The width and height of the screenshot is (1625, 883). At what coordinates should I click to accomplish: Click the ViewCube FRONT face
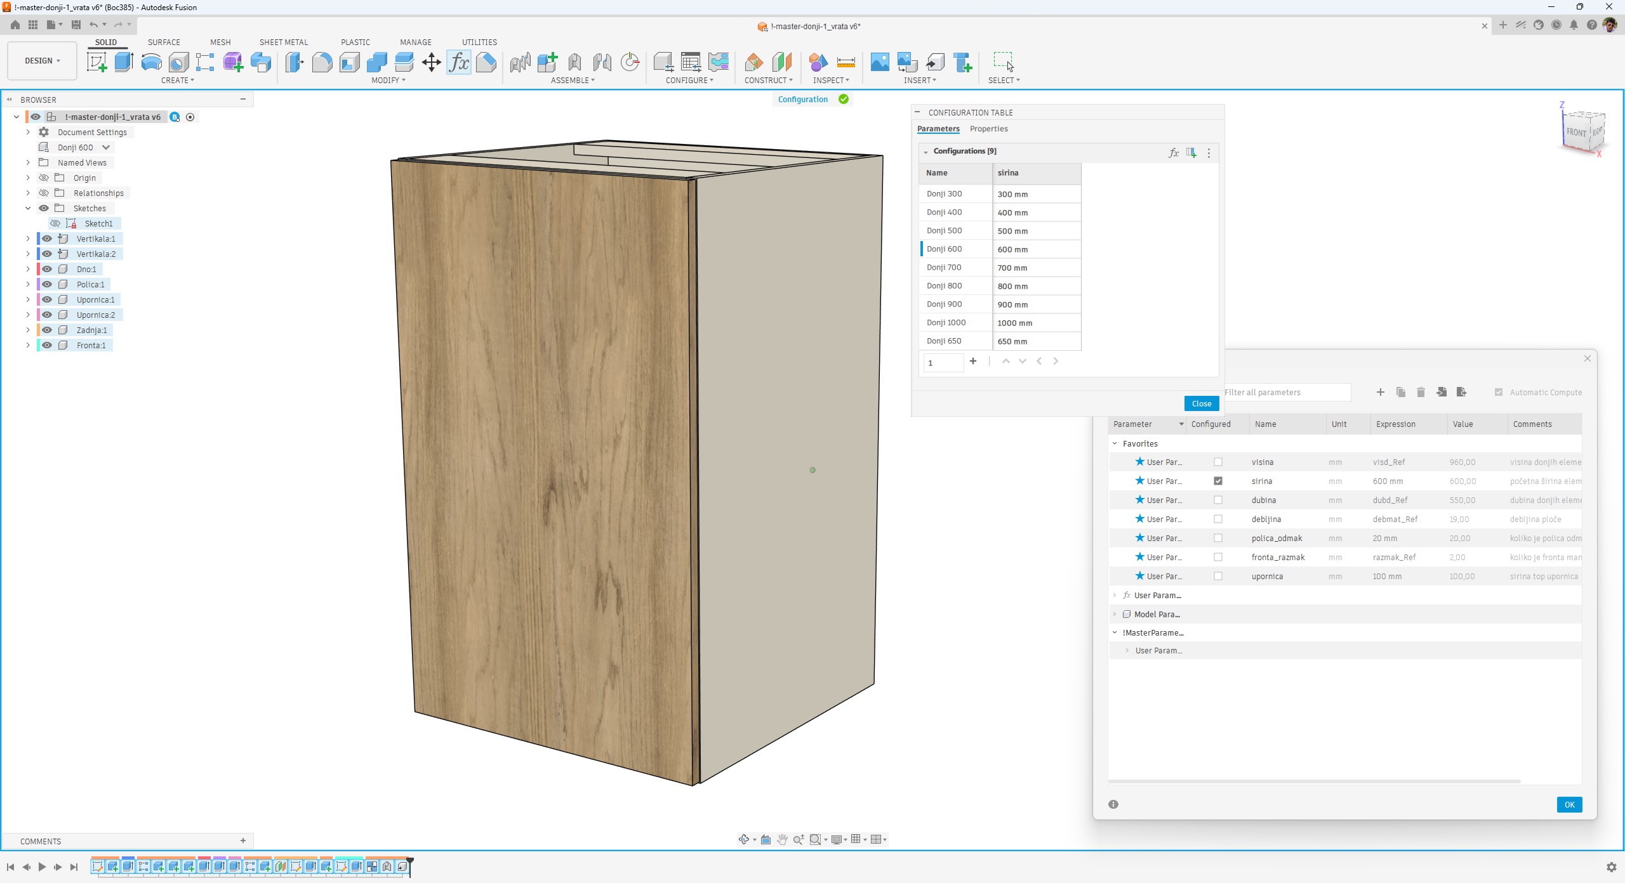click(1575, 132)
